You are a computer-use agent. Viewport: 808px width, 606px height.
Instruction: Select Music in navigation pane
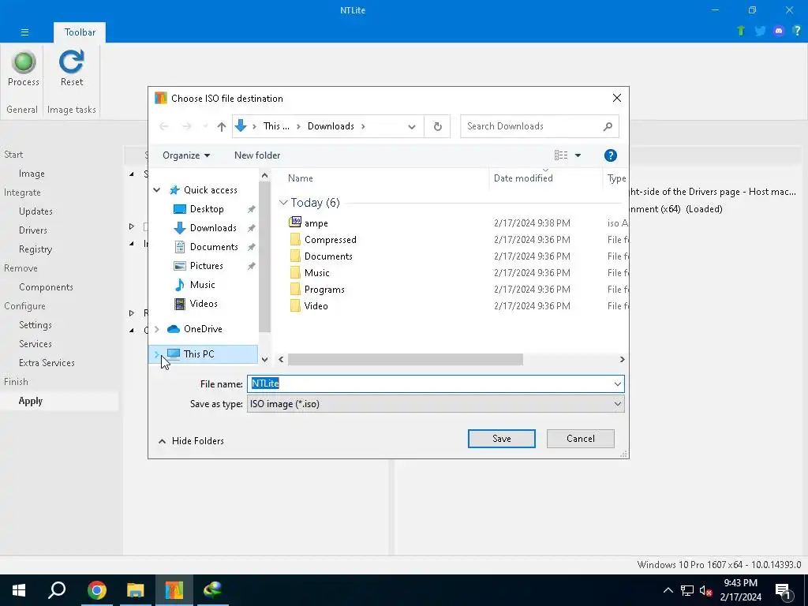click(x=202, y=284)
